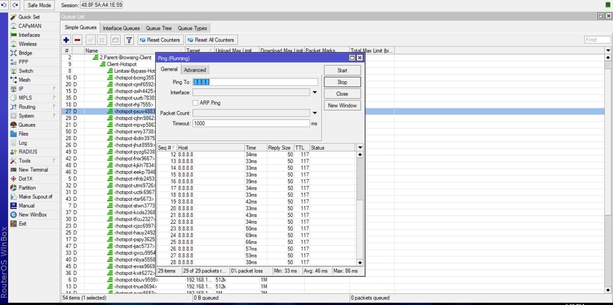Click the Redo arrow icon
Screen dimensions: 613x305
[x=15, y=5]
